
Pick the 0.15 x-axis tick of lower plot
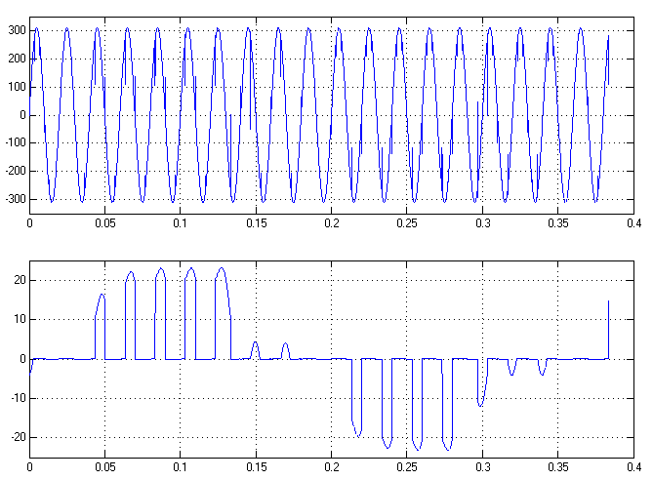[256, 467]
